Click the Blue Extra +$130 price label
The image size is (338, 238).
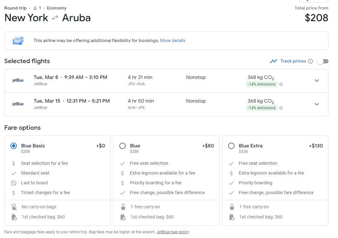click(x=316, y=146)
